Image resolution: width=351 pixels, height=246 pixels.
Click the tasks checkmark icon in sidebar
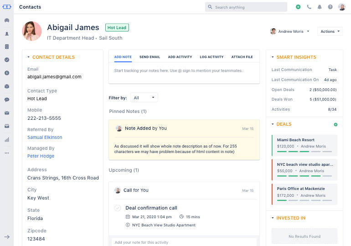click(x=7, y=60)
